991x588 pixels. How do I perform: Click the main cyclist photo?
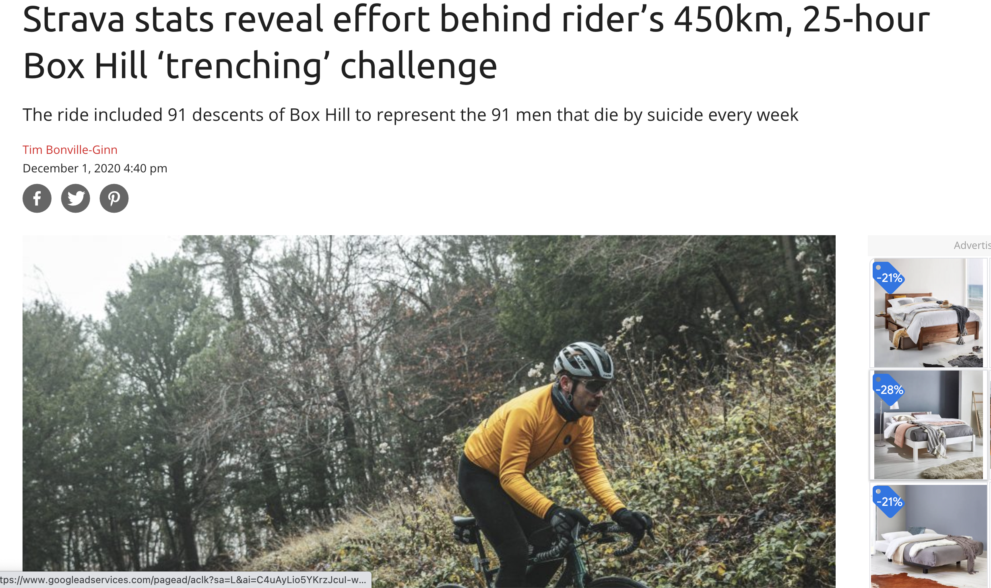(x=429, y=412)
